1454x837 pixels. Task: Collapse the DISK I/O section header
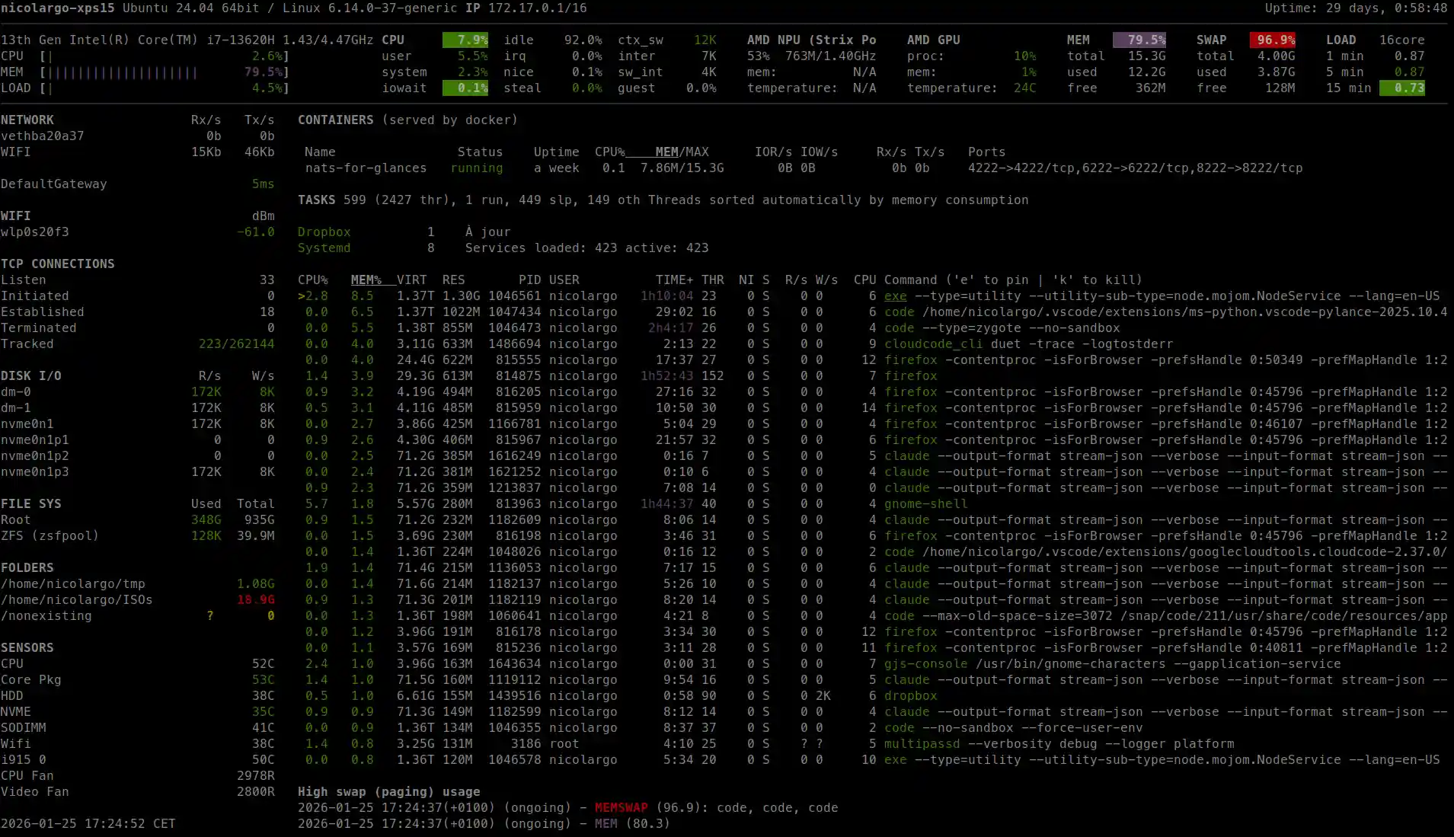click(31, 375)
